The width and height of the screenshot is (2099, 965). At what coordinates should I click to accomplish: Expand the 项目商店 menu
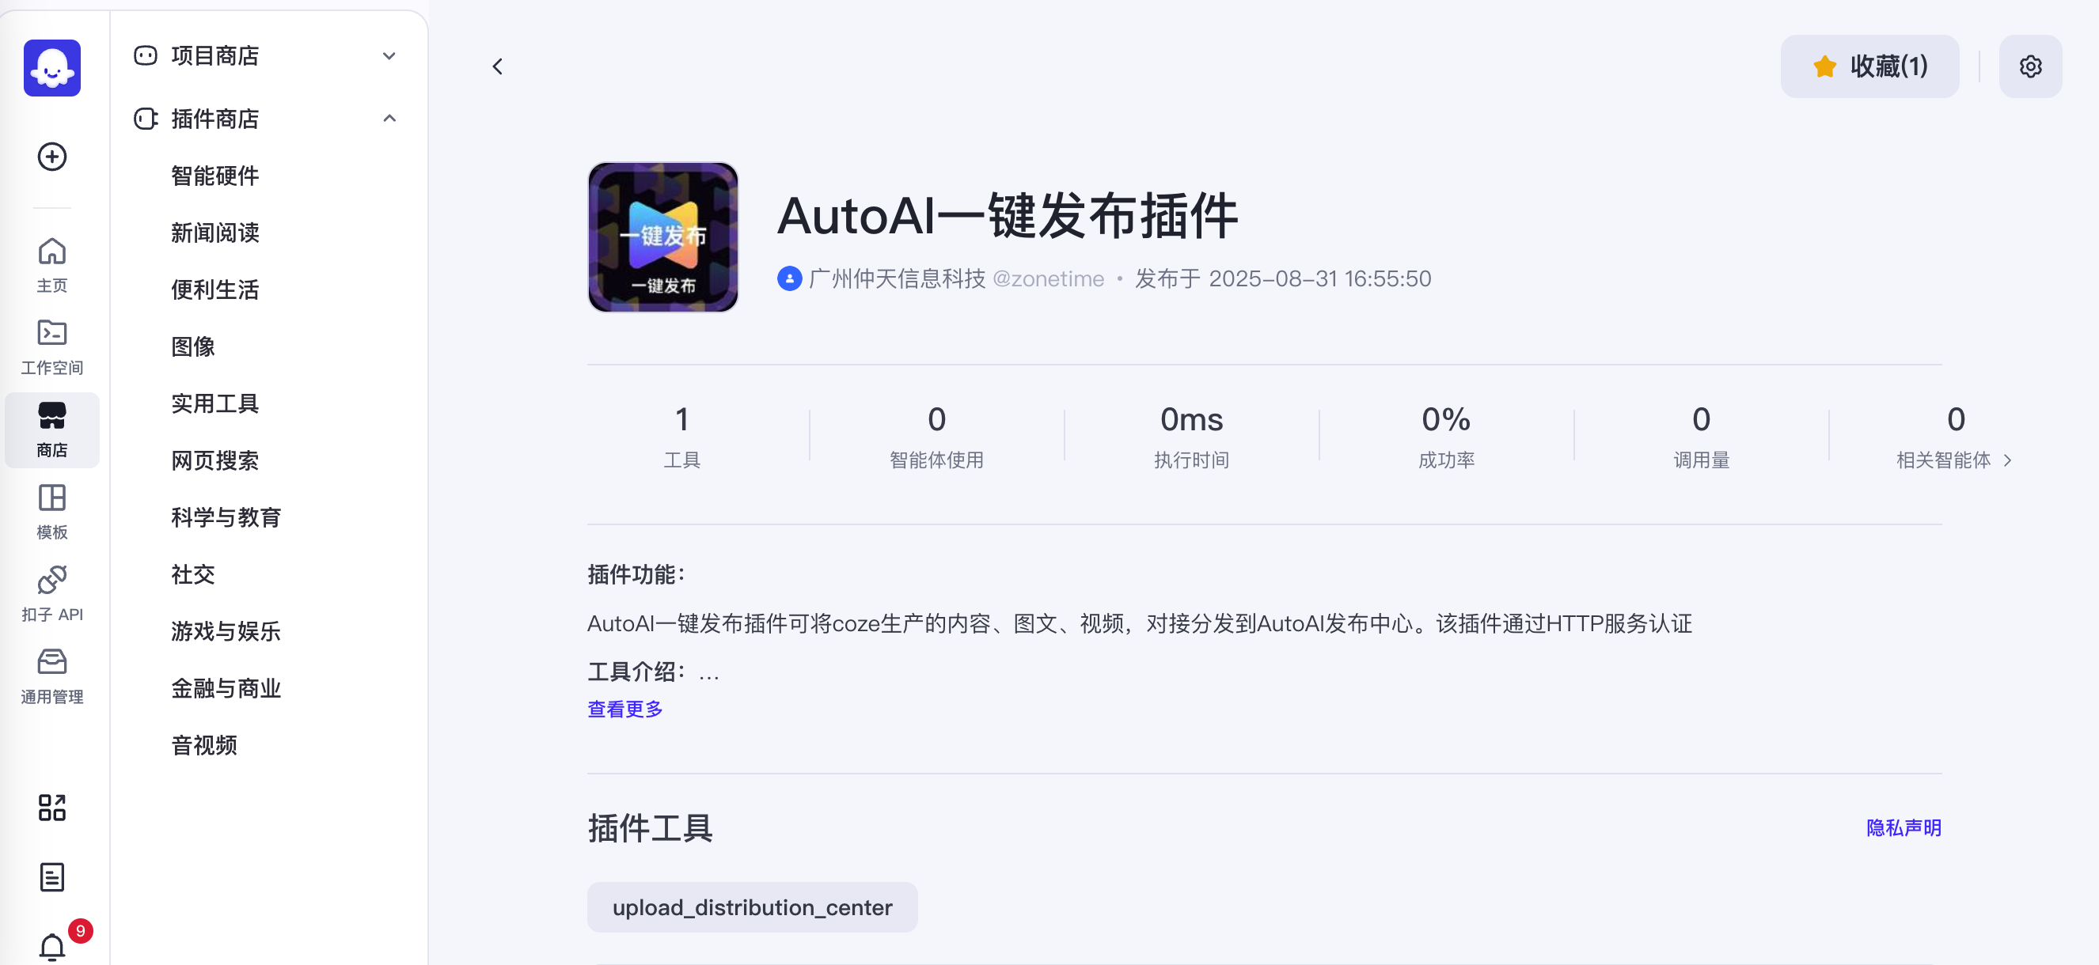tap(267, 56)
